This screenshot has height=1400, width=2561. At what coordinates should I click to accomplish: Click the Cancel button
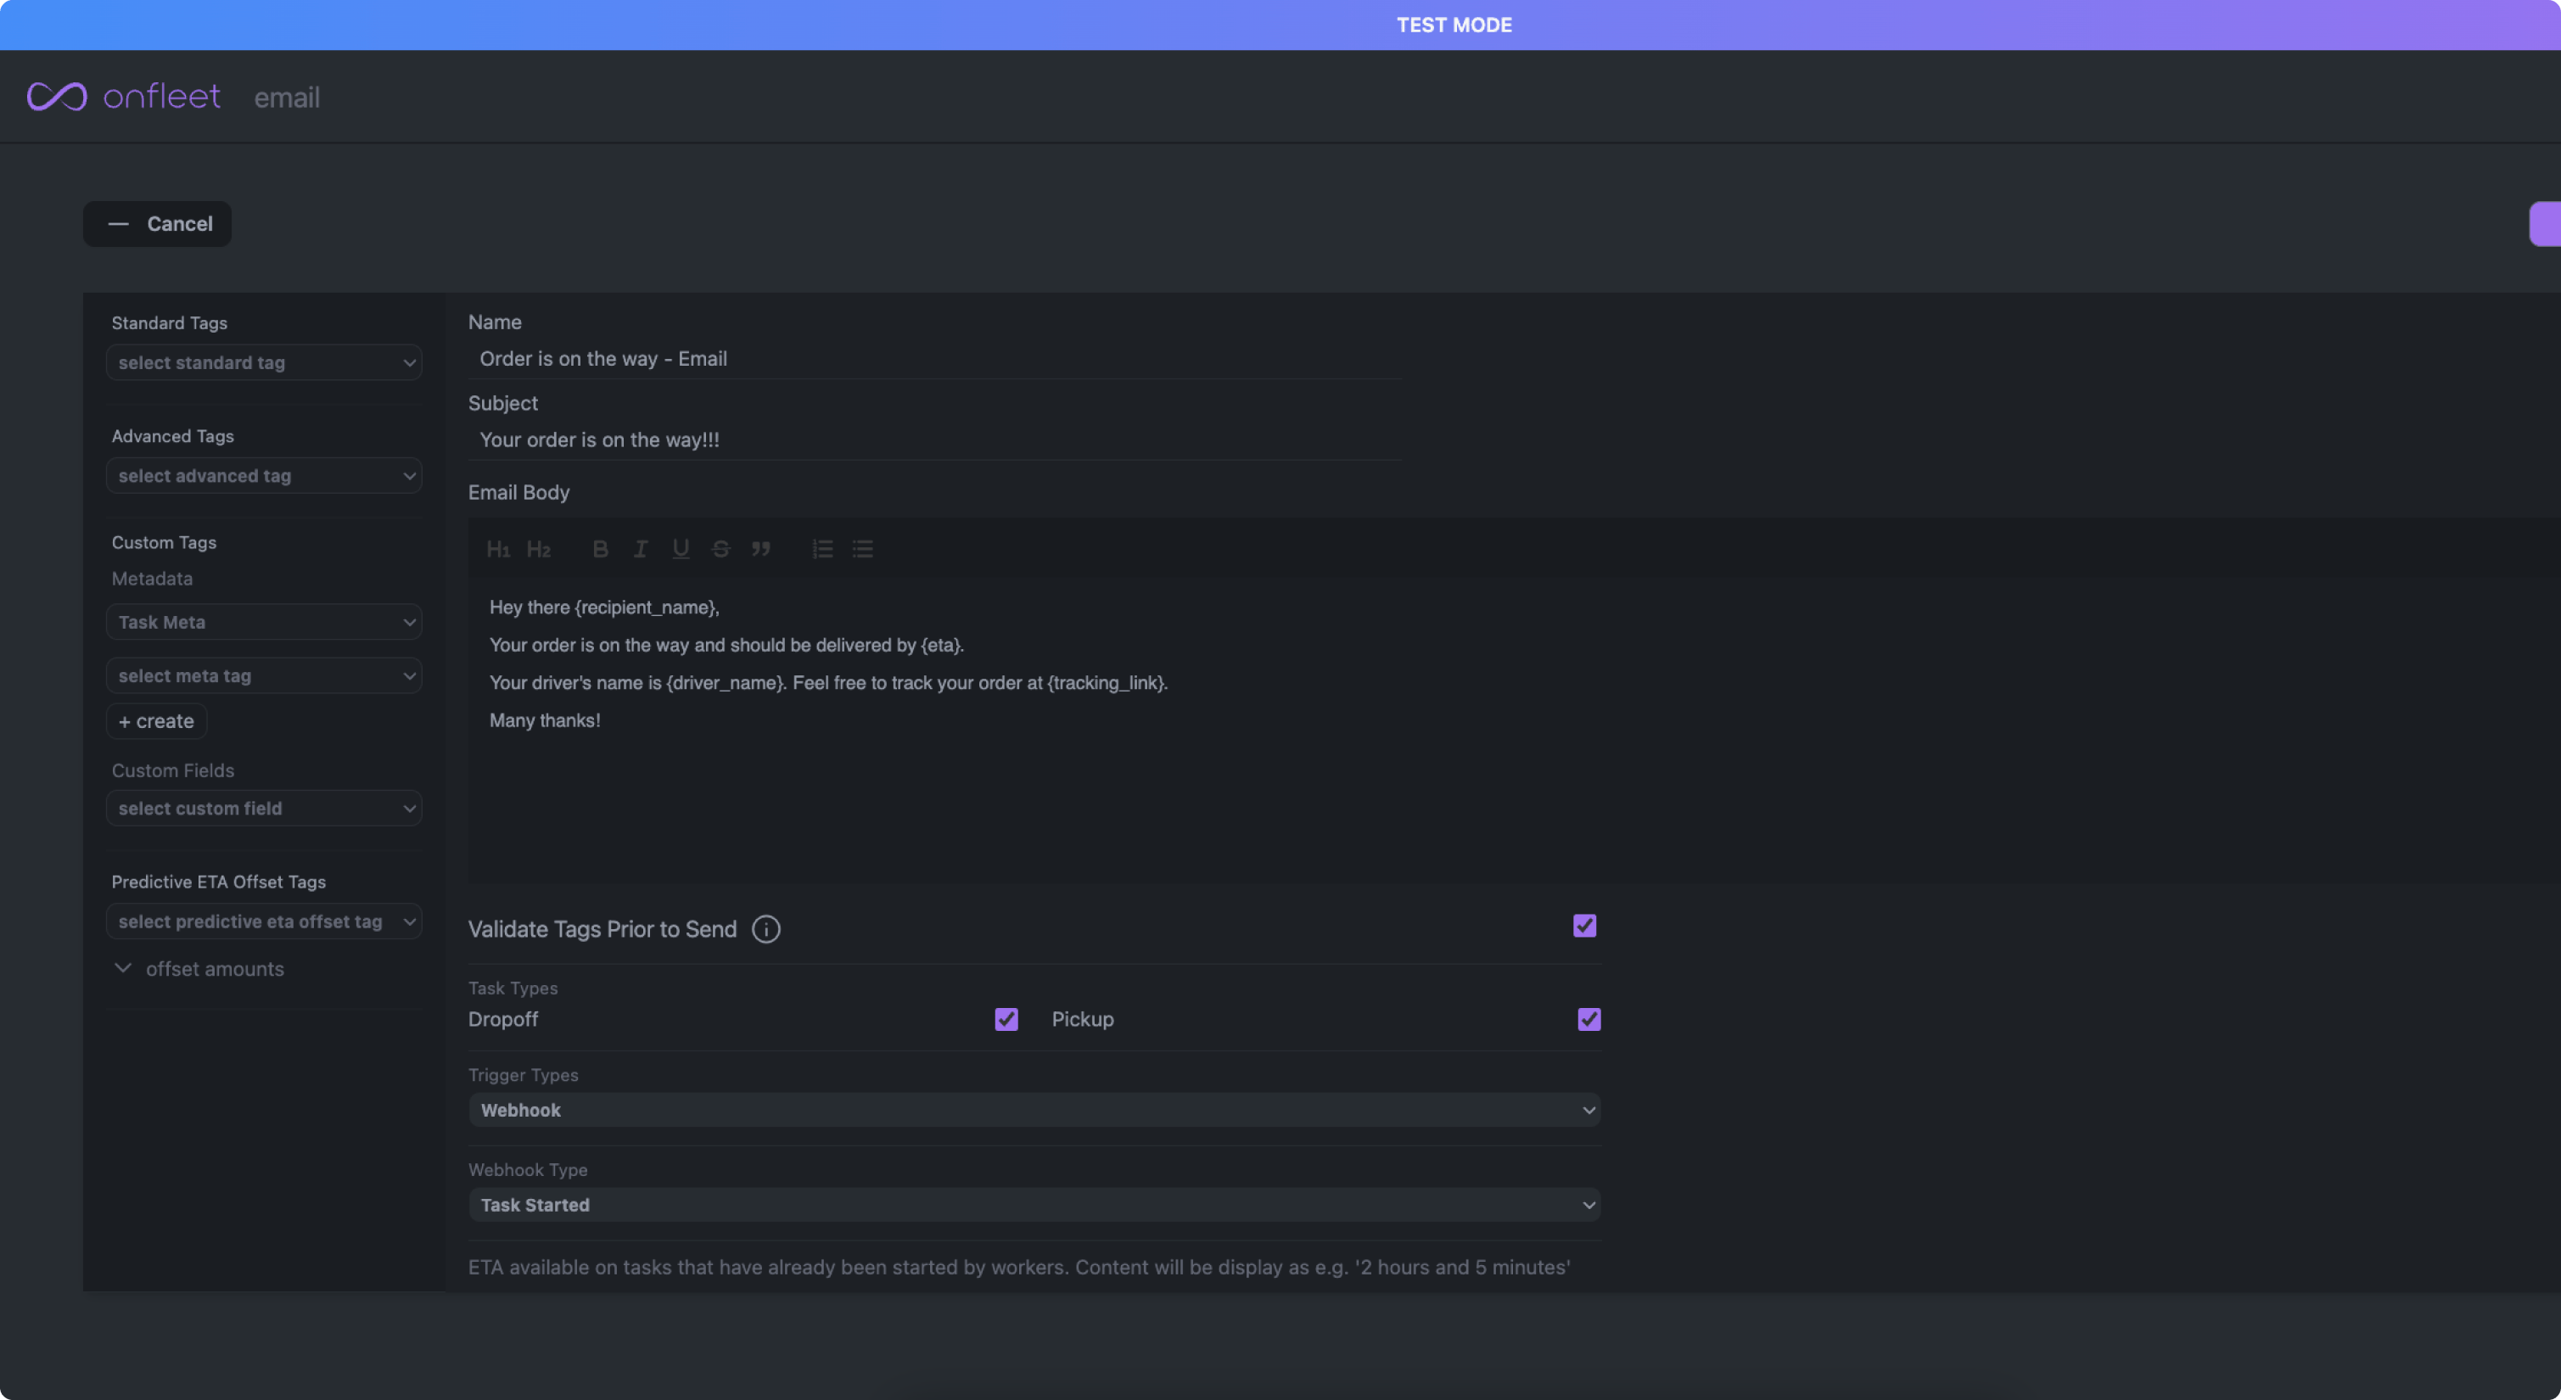tap(157, 224)
